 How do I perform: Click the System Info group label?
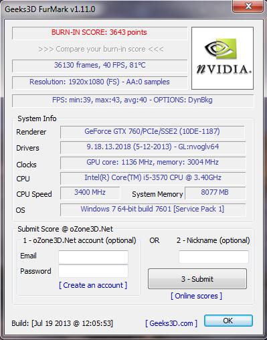coord(37,118)
